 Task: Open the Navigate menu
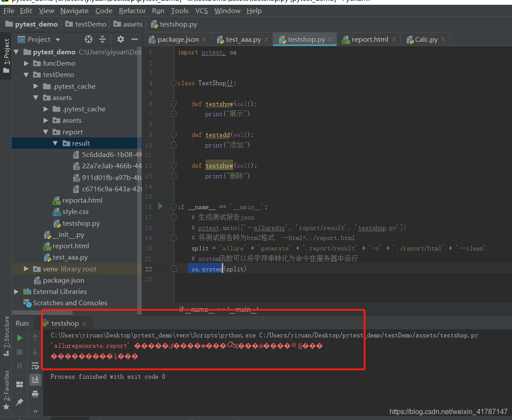(x=74, y=11)
